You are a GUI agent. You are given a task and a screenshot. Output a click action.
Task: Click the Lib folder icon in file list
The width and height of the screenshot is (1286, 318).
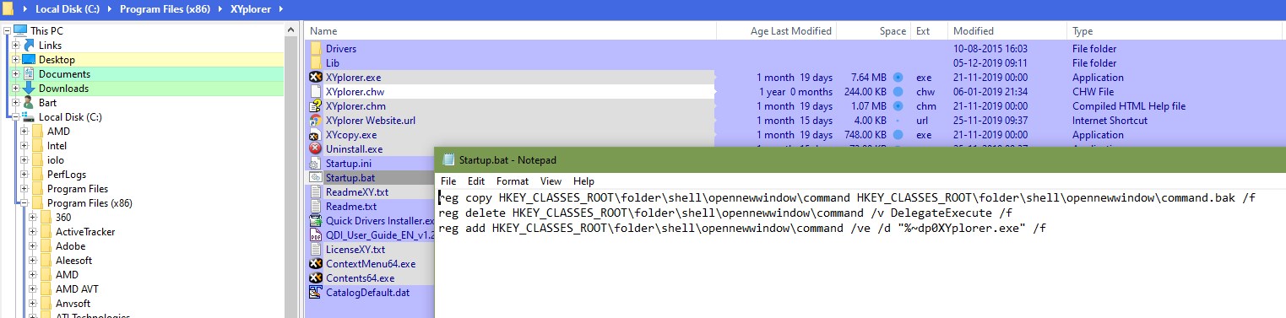(x=316, y=63)
